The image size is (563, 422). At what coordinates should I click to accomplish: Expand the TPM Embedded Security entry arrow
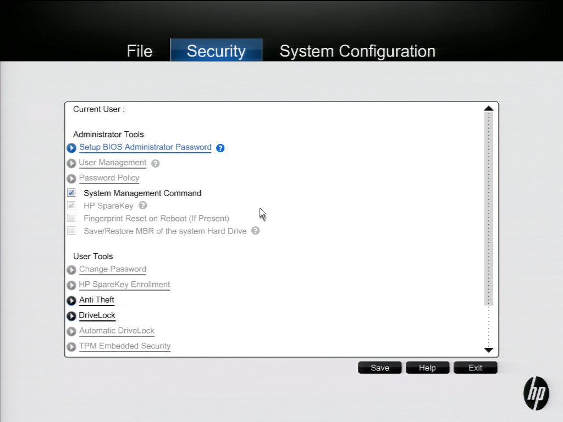(71, 347)
